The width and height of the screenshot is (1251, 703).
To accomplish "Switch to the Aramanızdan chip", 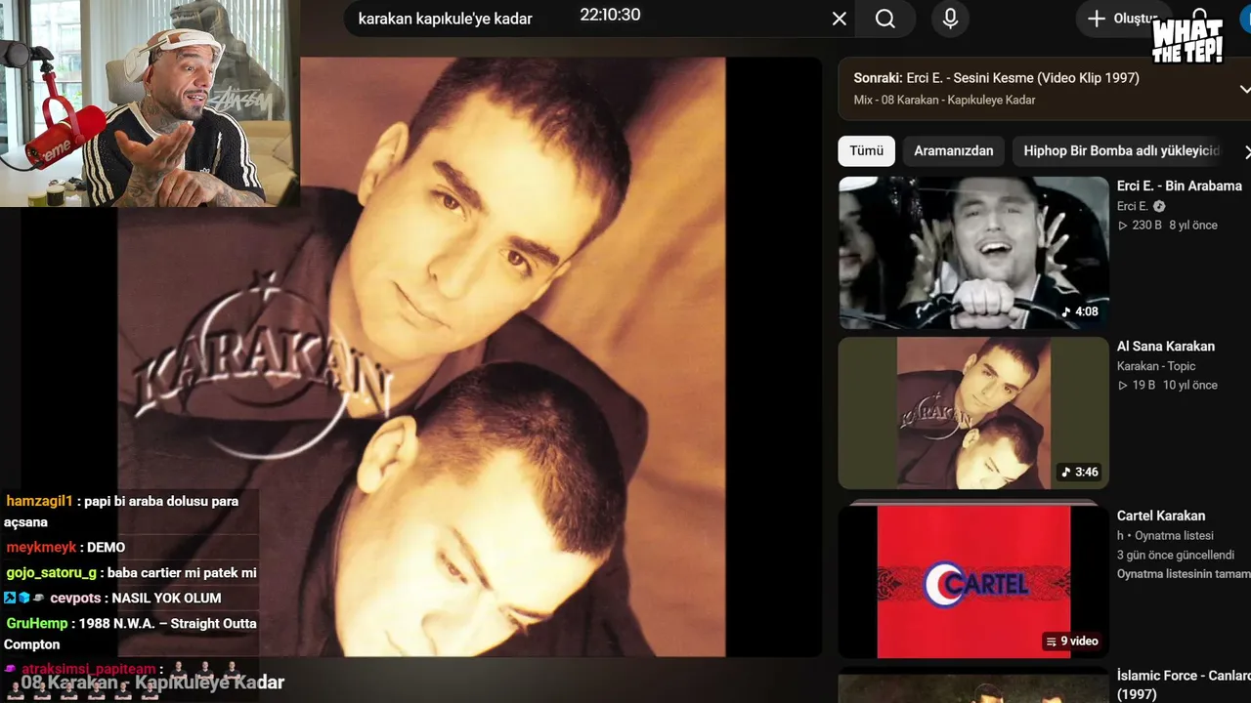I will tap(953, 151).
